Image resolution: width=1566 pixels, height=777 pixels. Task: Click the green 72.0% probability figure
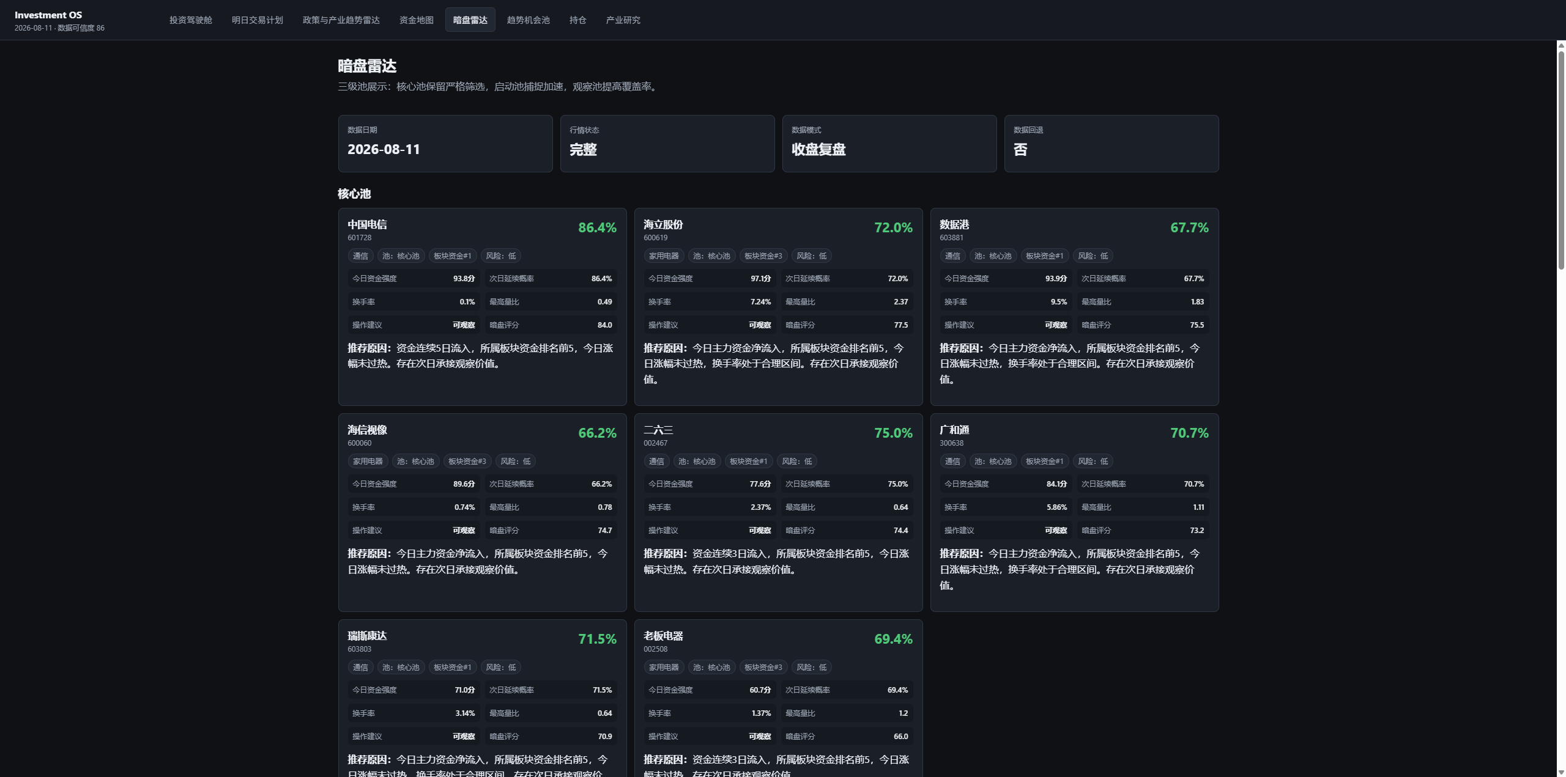click(x=893, y=227)
